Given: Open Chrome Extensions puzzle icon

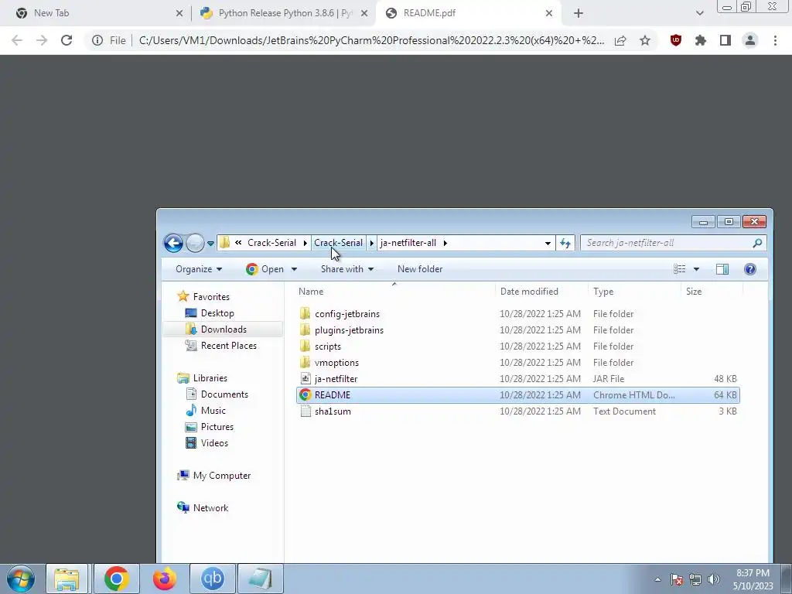Looking at the screenshot, I should tap(700, 40).
